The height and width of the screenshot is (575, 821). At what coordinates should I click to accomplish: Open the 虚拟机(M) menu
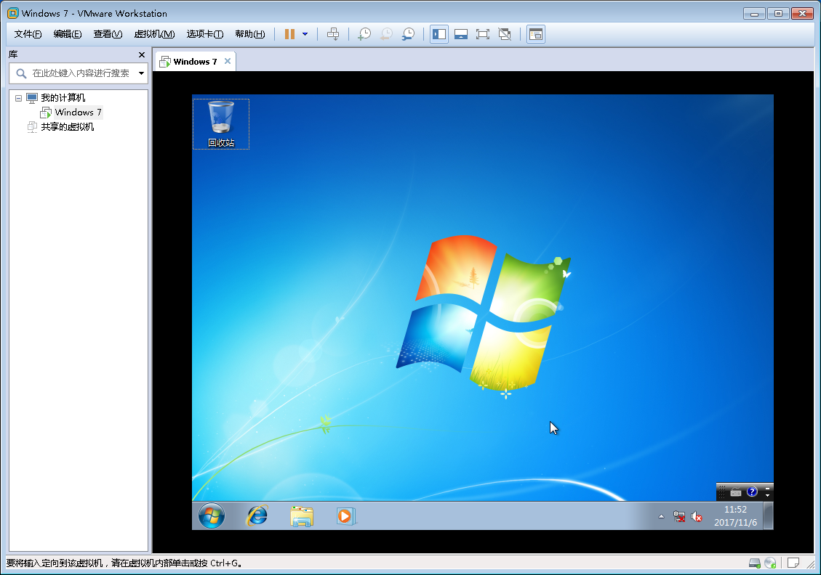(154, 34)
